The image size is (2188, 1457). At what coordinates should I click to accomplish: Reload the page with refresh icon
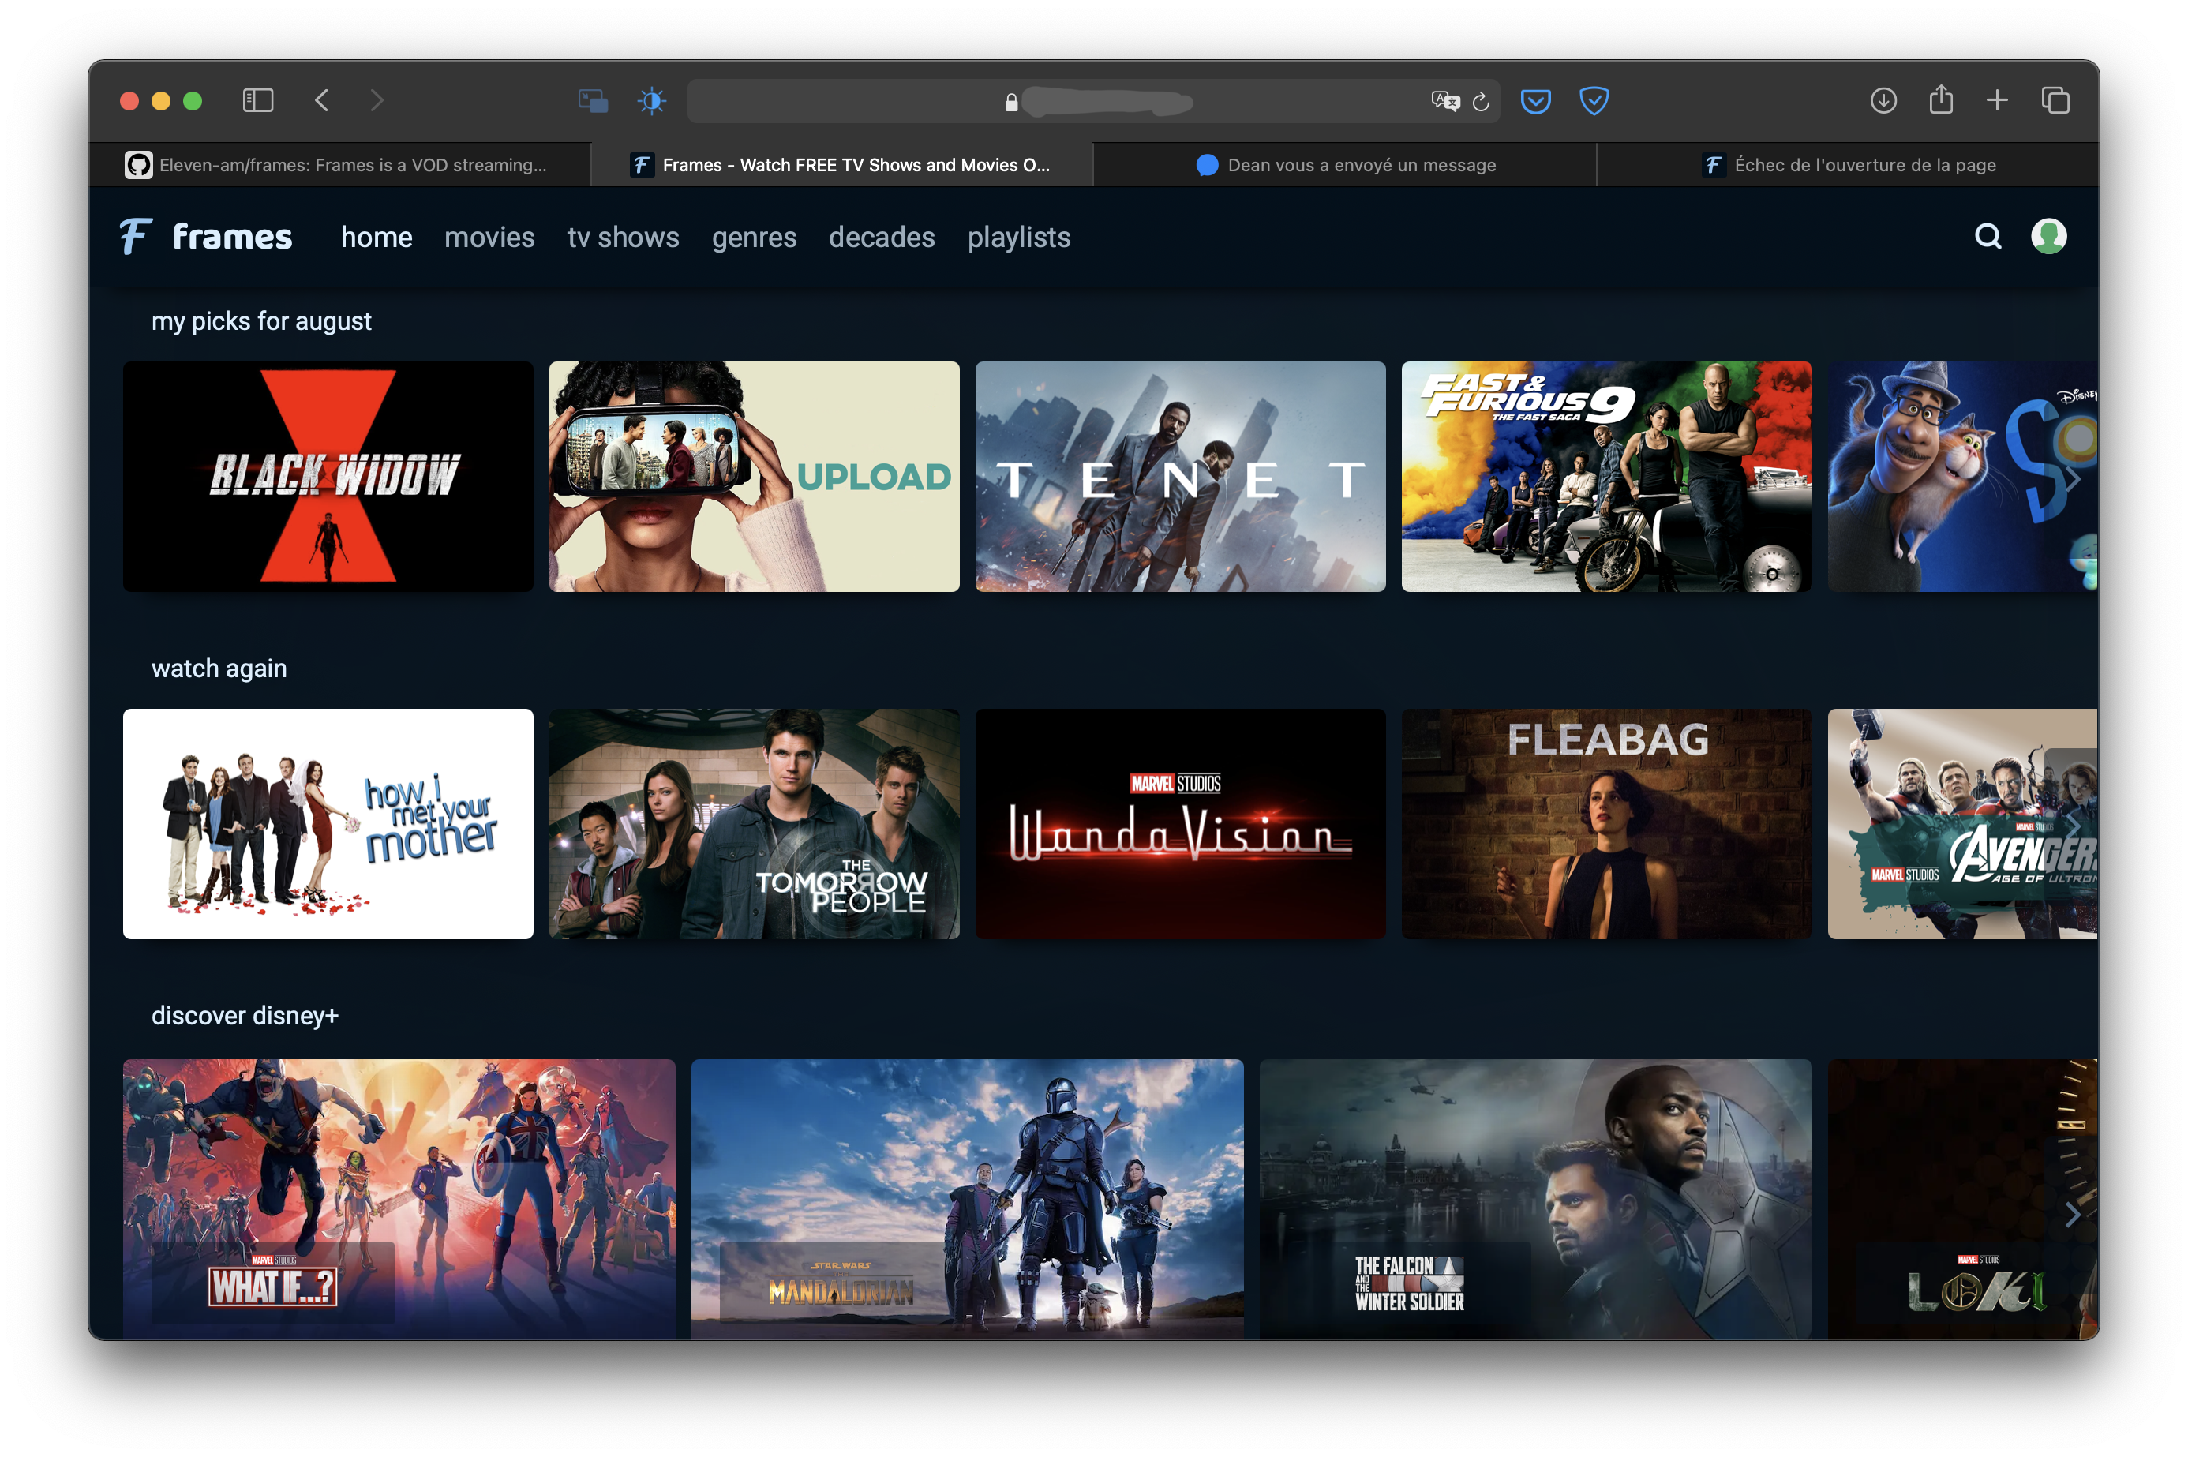[x=1481, y=101]
